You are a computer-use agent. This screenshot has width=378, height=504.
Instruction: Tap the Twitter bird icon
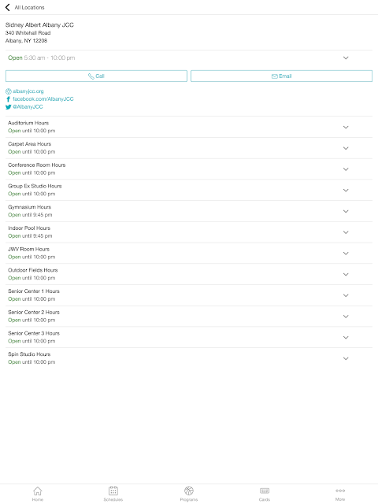(x=9, y=107)
